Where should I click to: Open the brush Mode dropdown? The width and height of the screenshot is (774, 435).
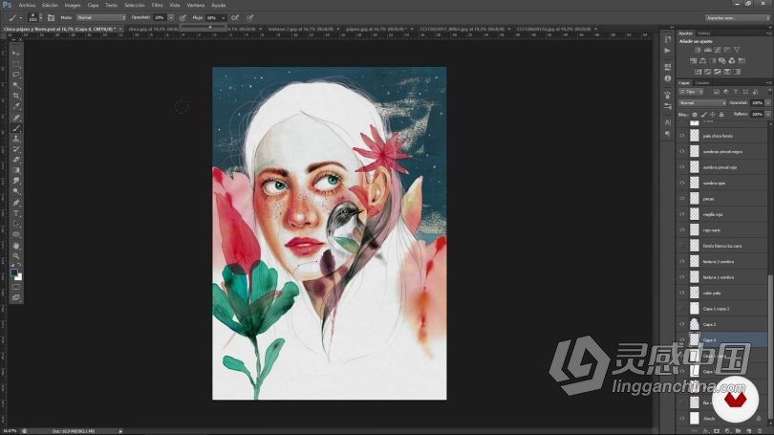click(101, 18)
